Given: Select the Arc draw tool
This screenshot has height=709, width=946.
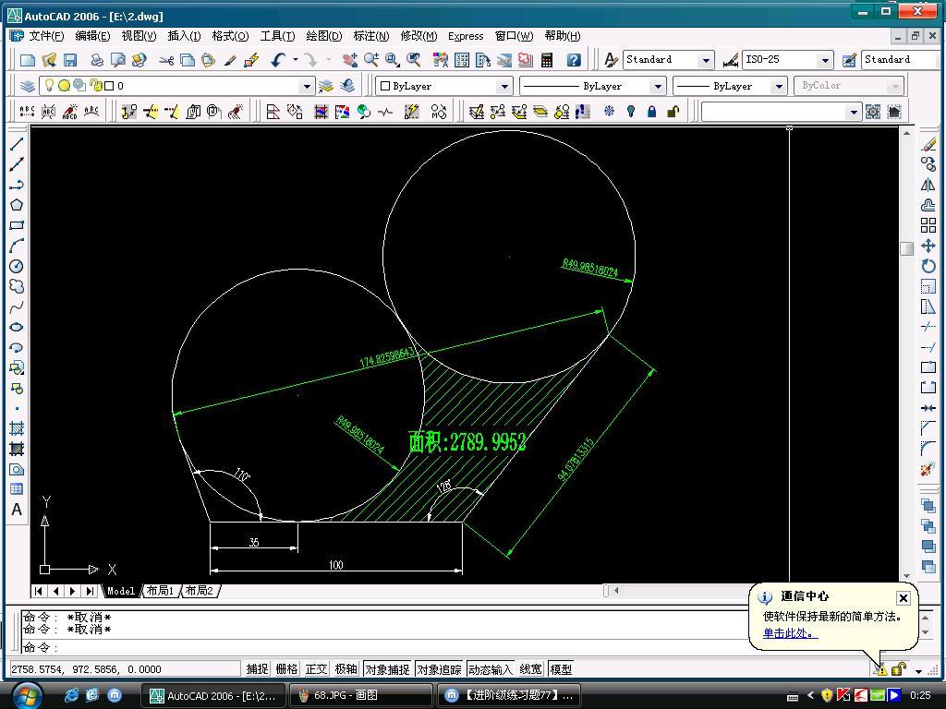Looking at the screenshot, I should tap(17, 246).
